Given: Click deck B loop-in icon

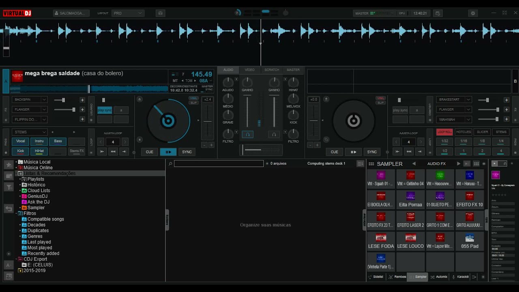Looking at the screenshot, I should point(398,152).
